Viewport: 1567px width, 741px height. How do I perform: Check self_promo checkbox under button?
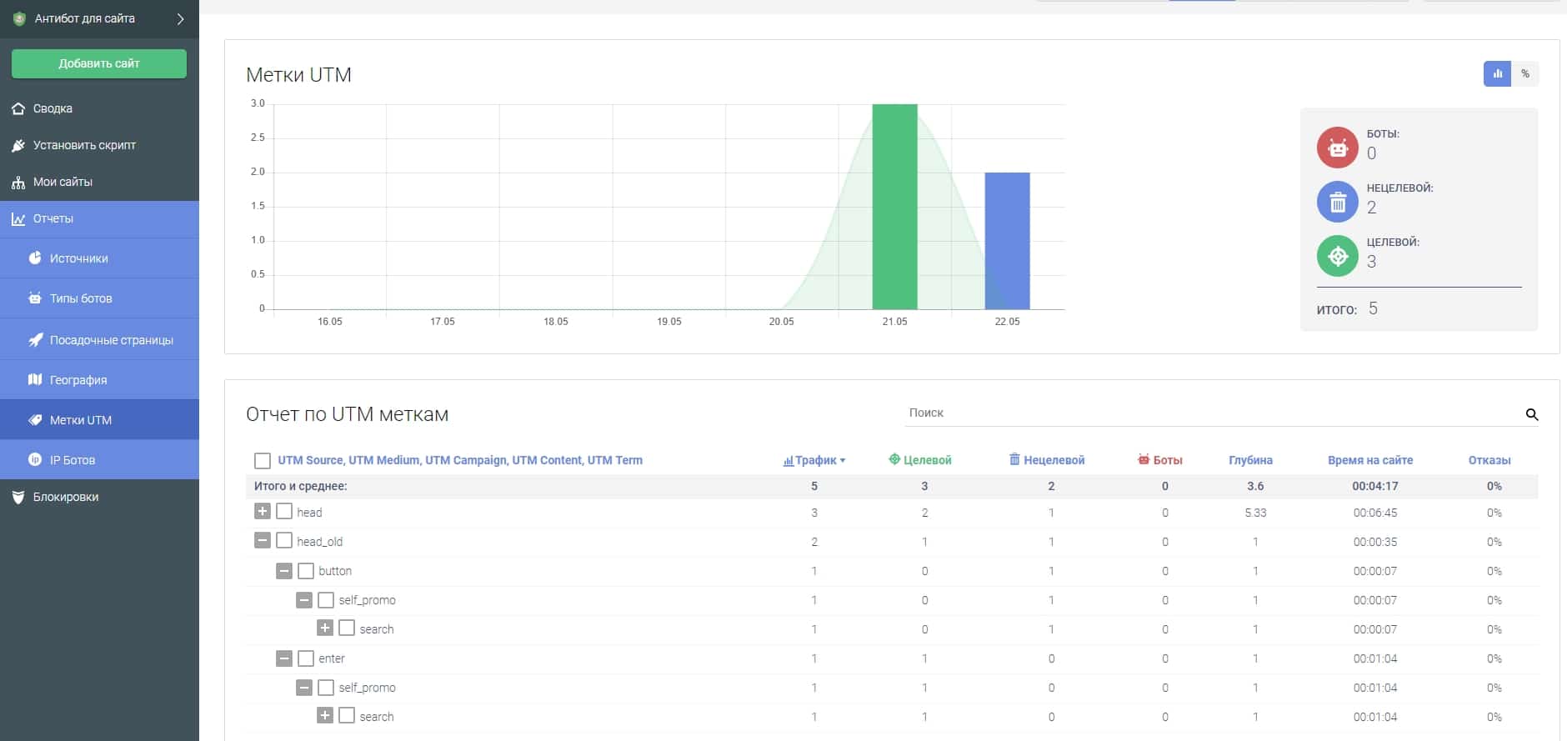point(326,599)
